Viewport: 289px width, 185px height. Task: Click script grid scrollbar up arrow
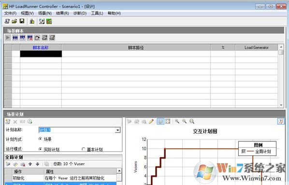(x=281, y=47)
